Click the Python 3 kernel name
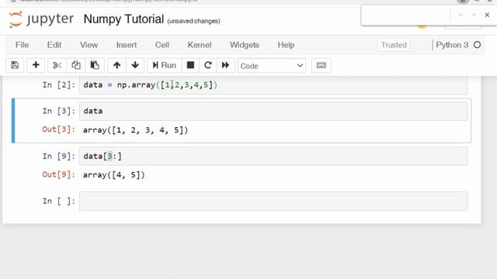497x279 pixels. click(x=452, y=45)
